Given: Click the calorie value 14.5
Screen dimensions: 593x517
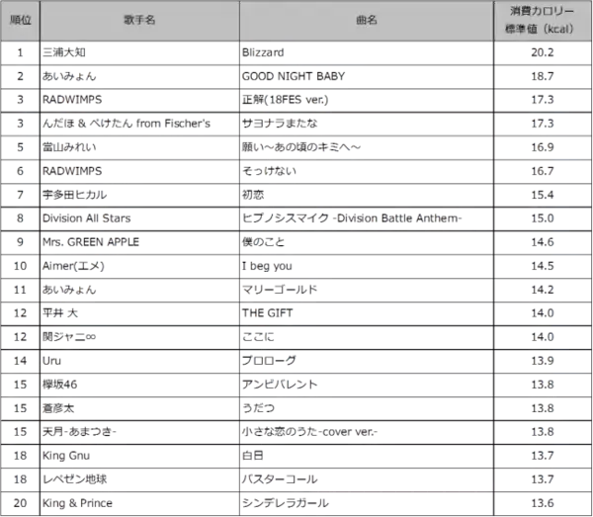Looking at the screenshot, I should click(x=542, y=266).
